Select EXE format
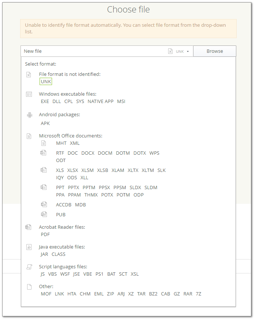Screen dimensions: 255x320 [45, 102]
